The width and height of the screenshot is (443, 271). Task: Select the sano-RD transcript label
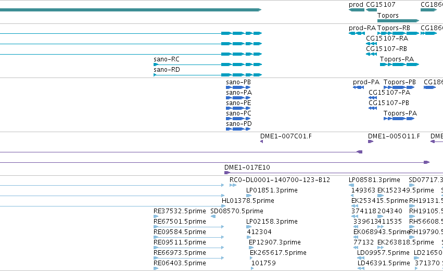click(x=167, y=70)
